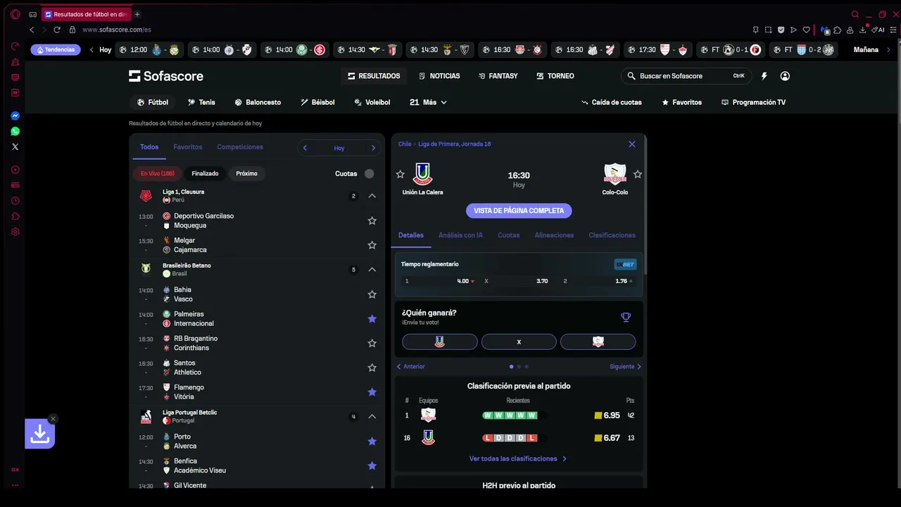
Task: Click the trophy icon in ¿Quién ganará?
Action: tap(626, 318)
